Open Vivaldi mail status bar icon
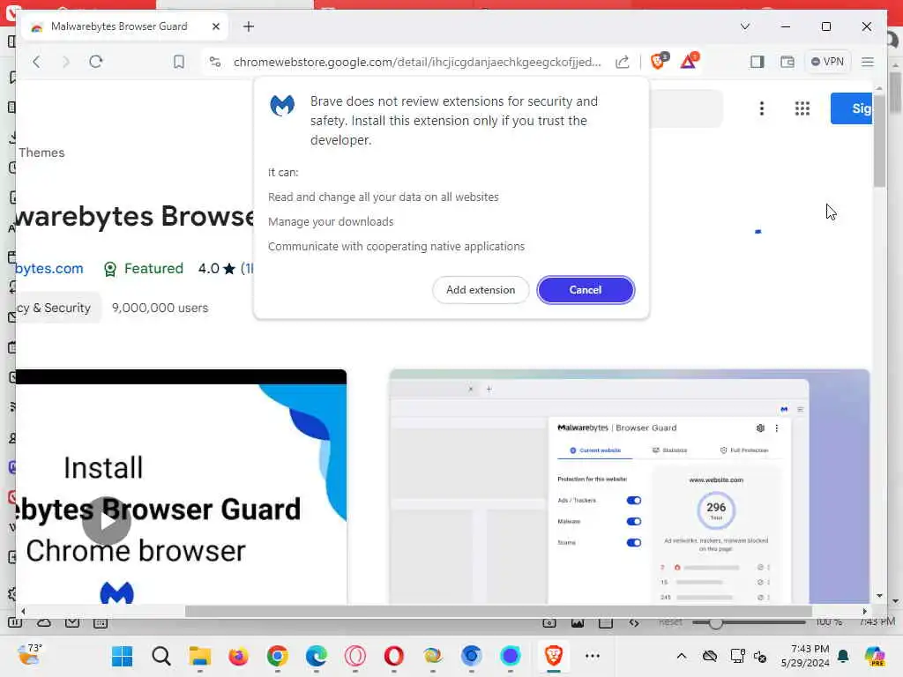Image resolution: width=903 pixels, height=677 pixels. [72, 623]
